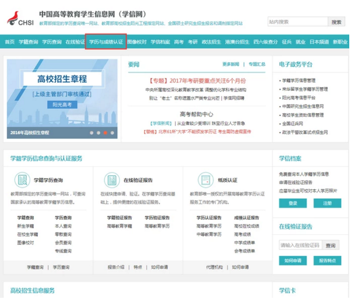Viewport: 358px width, 303px height.
Task: Open the 更多新闻 link
Action: 231,64
